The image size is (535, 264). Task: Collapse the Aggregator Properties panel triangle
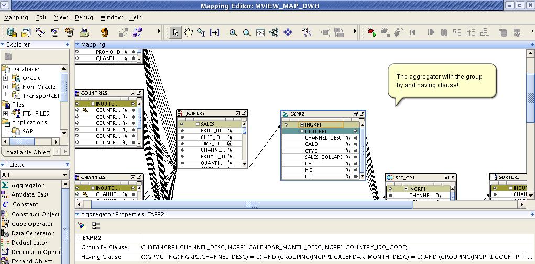(78, 215)
